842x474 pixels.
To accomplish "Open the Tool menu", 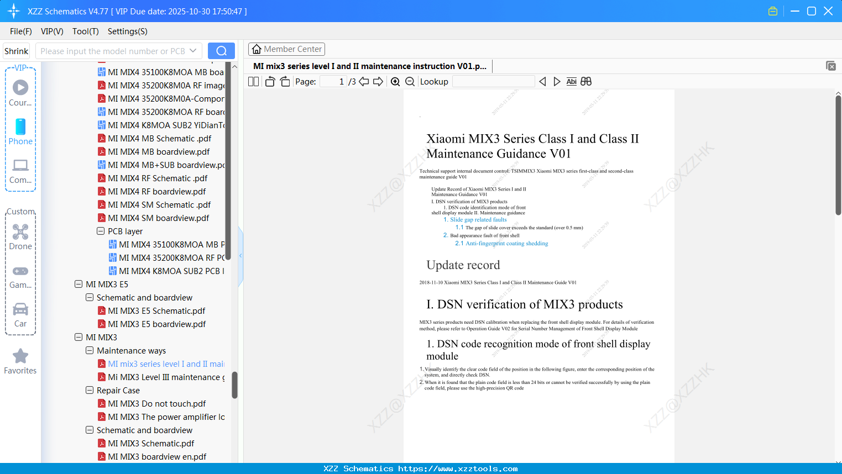I will click(x=85, y=31).
